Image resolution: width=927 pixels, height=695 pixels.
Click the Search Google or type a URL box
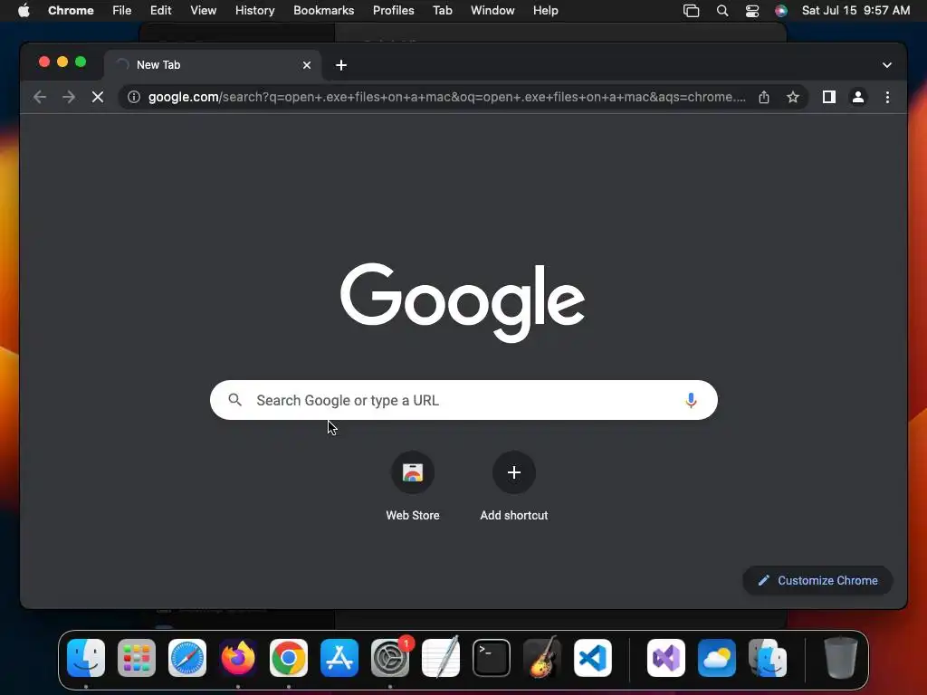[463, 400]
